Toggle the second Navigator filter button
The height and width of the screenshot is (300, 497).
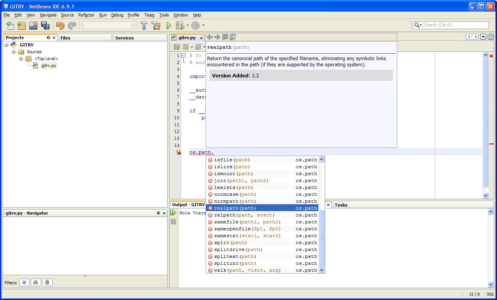[36, 282]
